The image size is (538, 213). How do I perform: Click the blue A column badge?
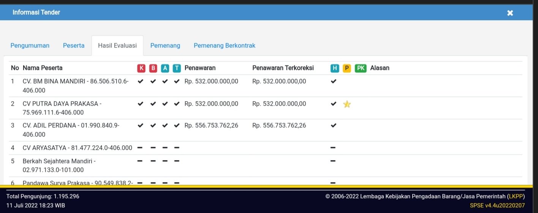click(x=165, y=68)
